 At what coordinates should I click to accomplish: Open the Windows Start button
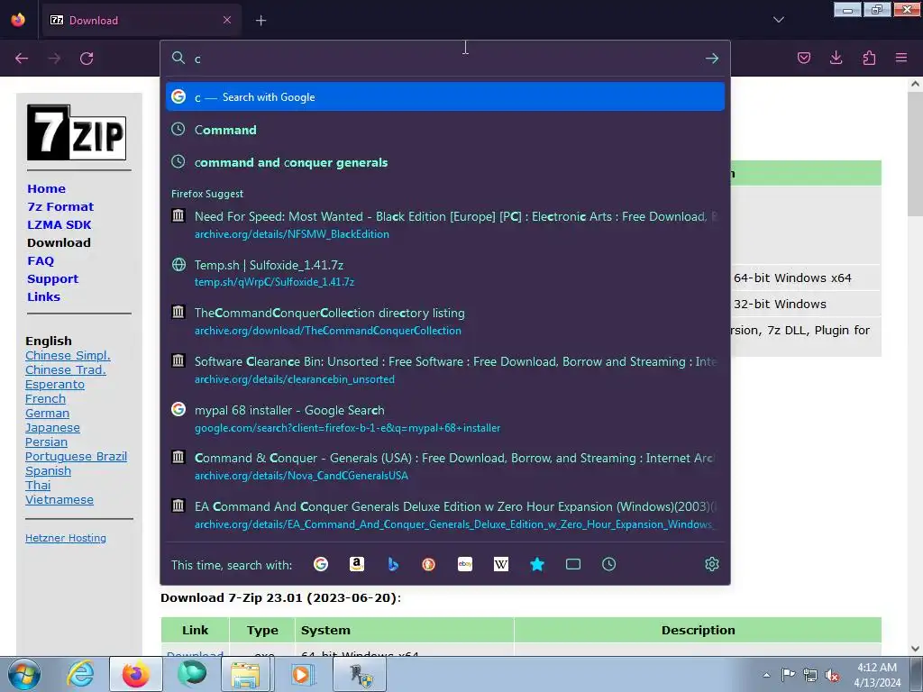23,674
